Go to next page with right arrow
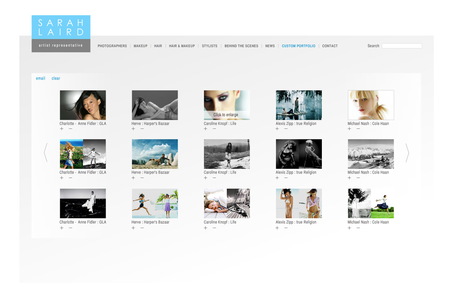This screenshot has height=283, width=454. [x=407, y=153]
